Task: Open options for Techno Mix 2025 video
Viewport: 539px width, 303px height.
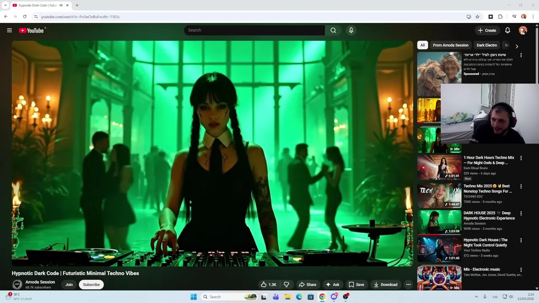Action: pos(521,186)
